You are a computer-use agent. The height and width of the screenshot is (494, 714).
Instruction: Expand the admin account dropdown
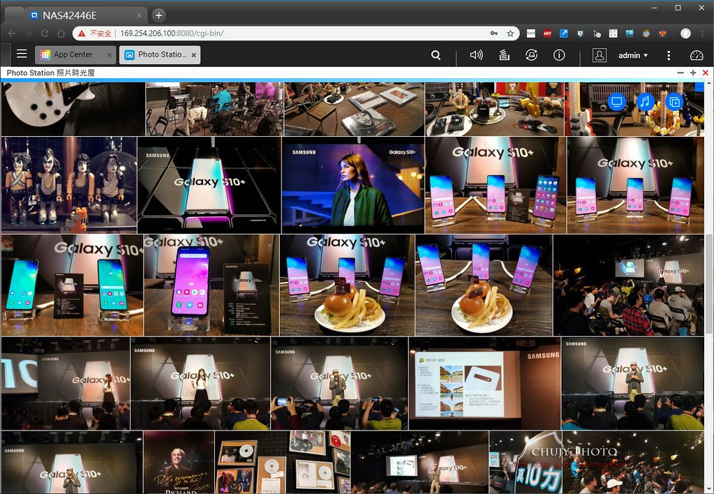click(633, 55)
